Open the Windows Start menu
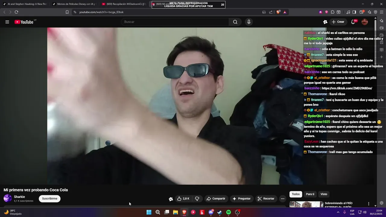This screenshot has width=386, height=217. (149, 212)
